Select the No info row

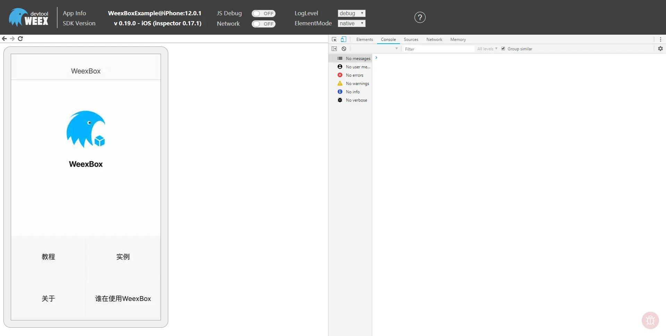350,92
